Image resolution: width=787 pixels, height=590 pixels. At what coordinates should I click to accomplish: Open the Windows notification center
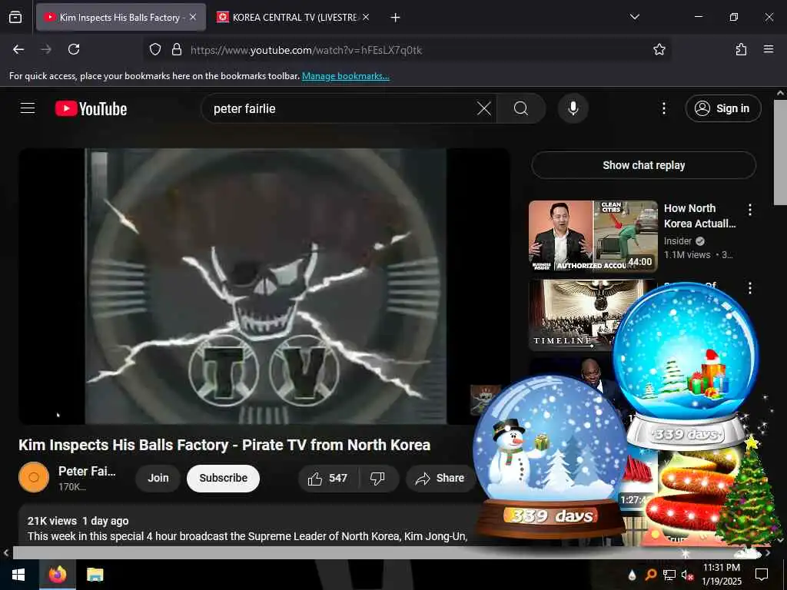(762, 575)
